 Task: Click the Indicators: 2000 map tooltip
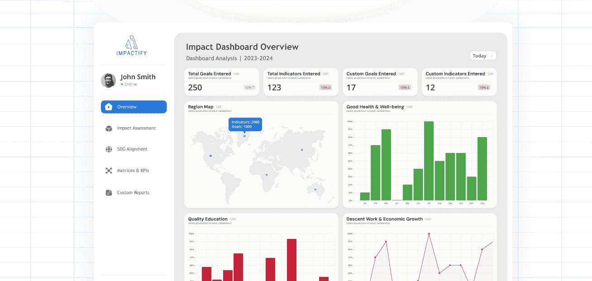tap(245, 124)
